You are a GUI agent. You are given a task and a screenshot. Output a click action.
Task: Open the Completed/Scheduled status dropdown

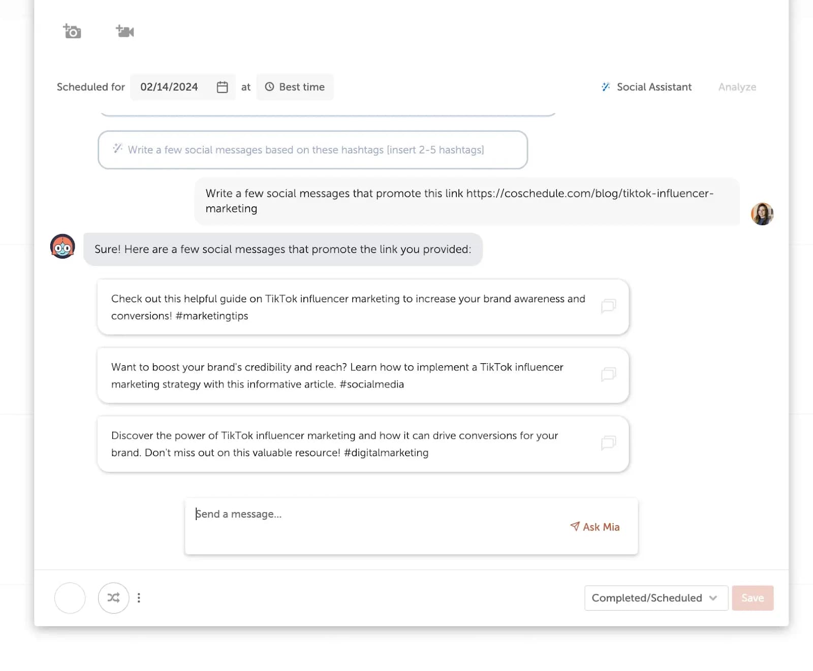(655, 598)
